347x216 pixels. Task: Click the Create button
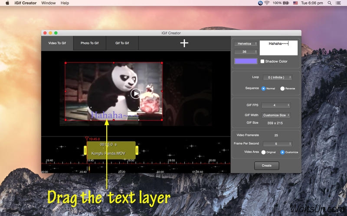(x=267, y=165)
